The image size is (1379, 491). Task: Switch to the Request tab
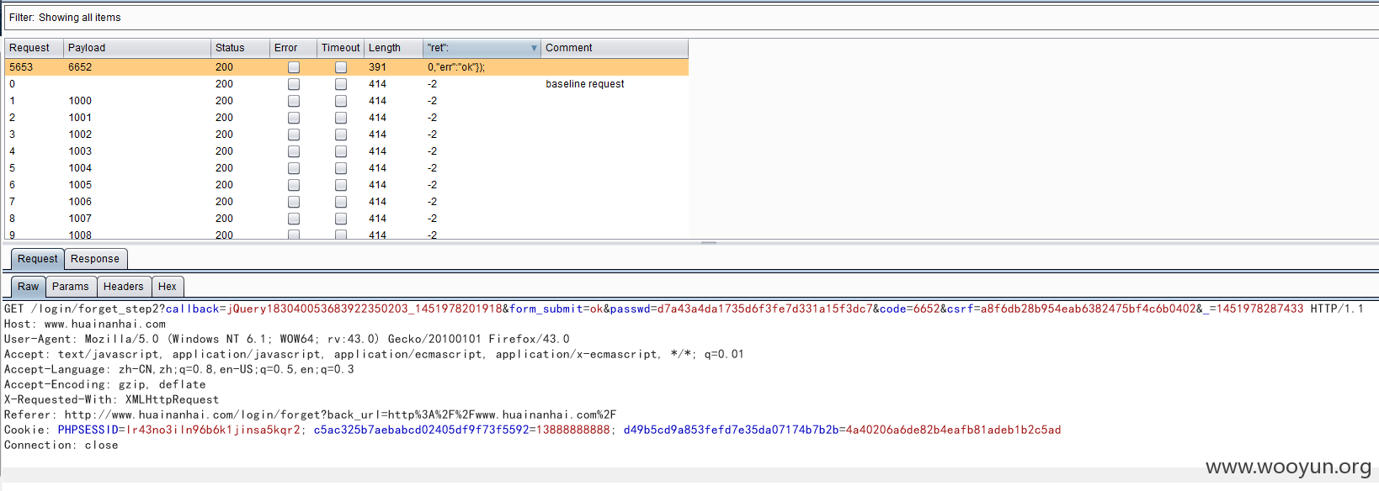pos(38,259)
